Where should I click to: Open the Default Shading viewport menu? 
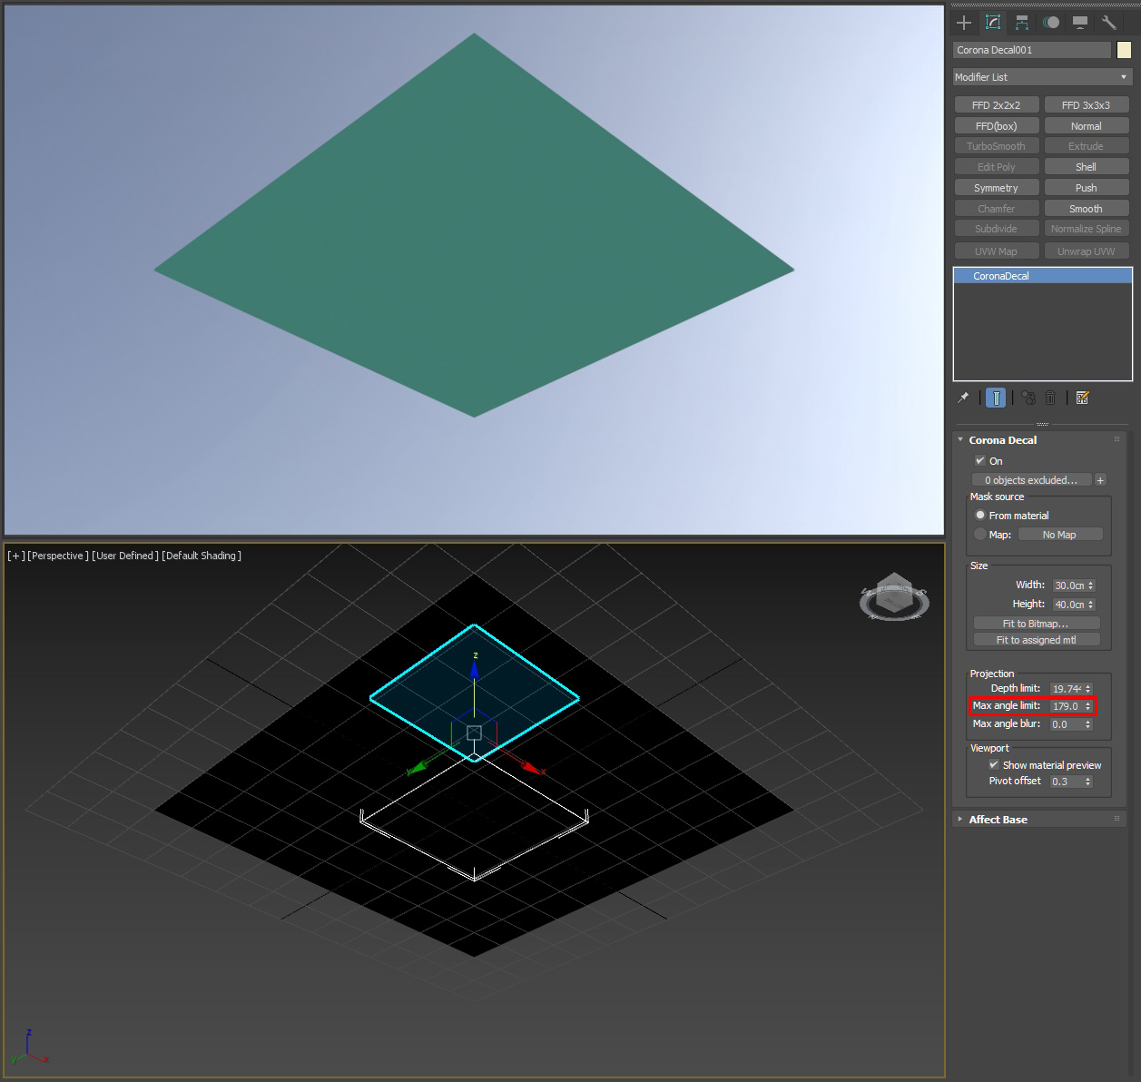click(x=202, y=556)
